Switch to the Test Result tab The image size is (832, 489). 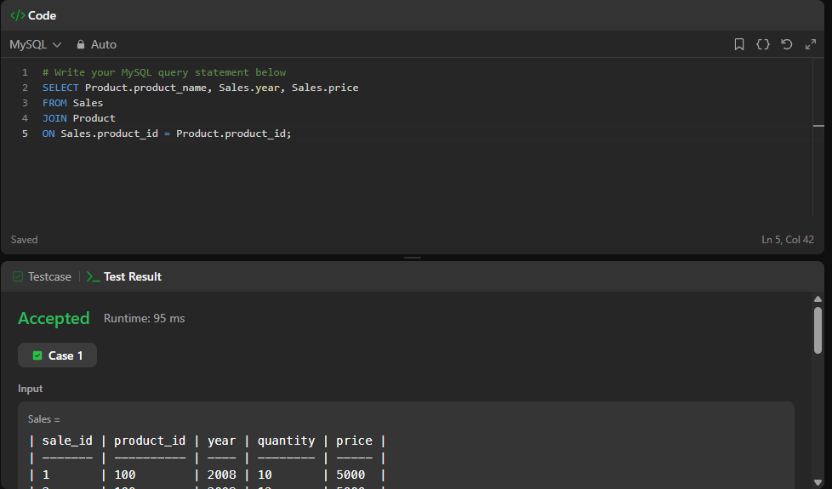124,277
